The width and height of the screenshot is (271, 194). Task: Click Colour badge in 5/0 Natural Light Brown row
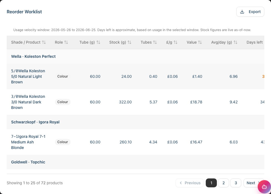tap(62, 76)
